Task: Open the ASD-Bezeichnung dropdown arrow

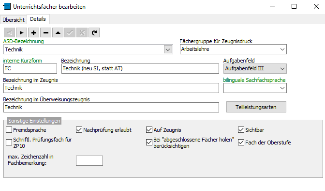Action: (x=168, y=49)
